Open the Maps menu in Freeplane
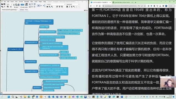The height and width of the screenshot is (99, 176). tap(40, 2)
